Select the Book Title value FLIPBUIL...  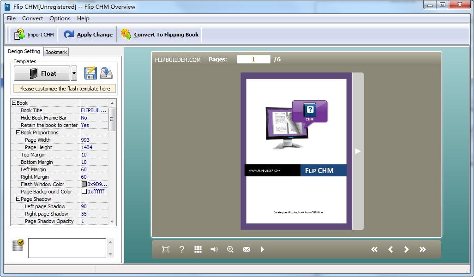click(x=94, y=110)
